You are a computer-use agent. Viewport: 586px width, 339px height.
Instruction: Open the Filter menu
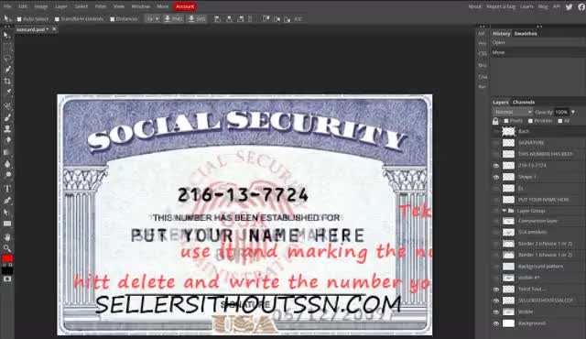pos(100,6)
